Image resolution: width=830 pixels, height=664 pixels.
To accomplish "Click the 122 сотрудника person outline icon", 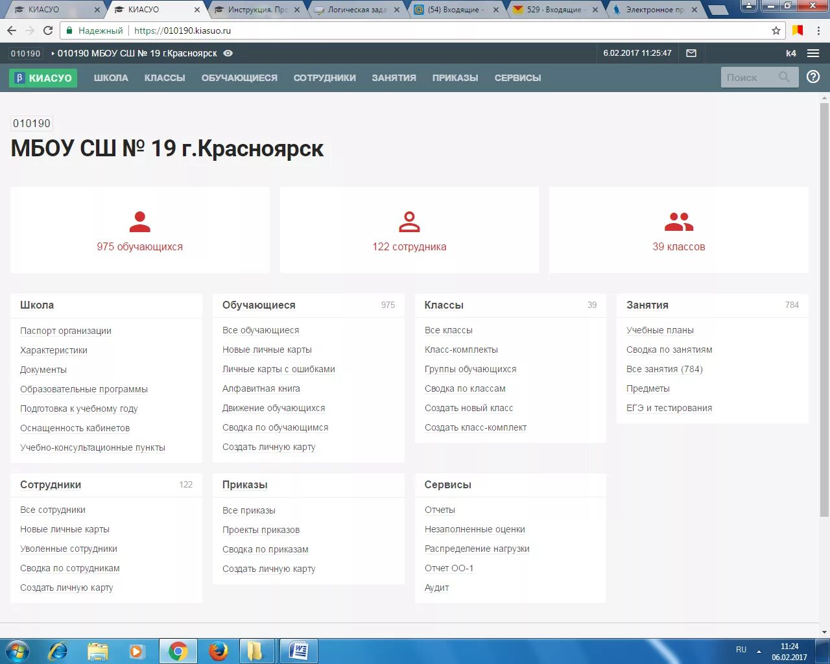I will [x=409, y=222].
